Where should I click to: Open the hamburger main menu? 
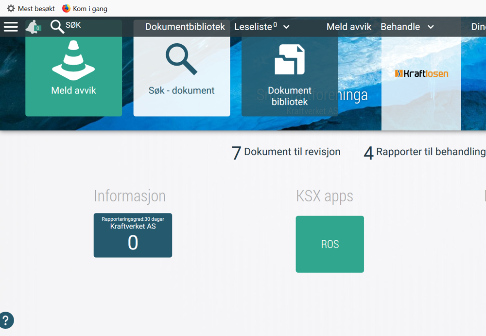(11, 27)
